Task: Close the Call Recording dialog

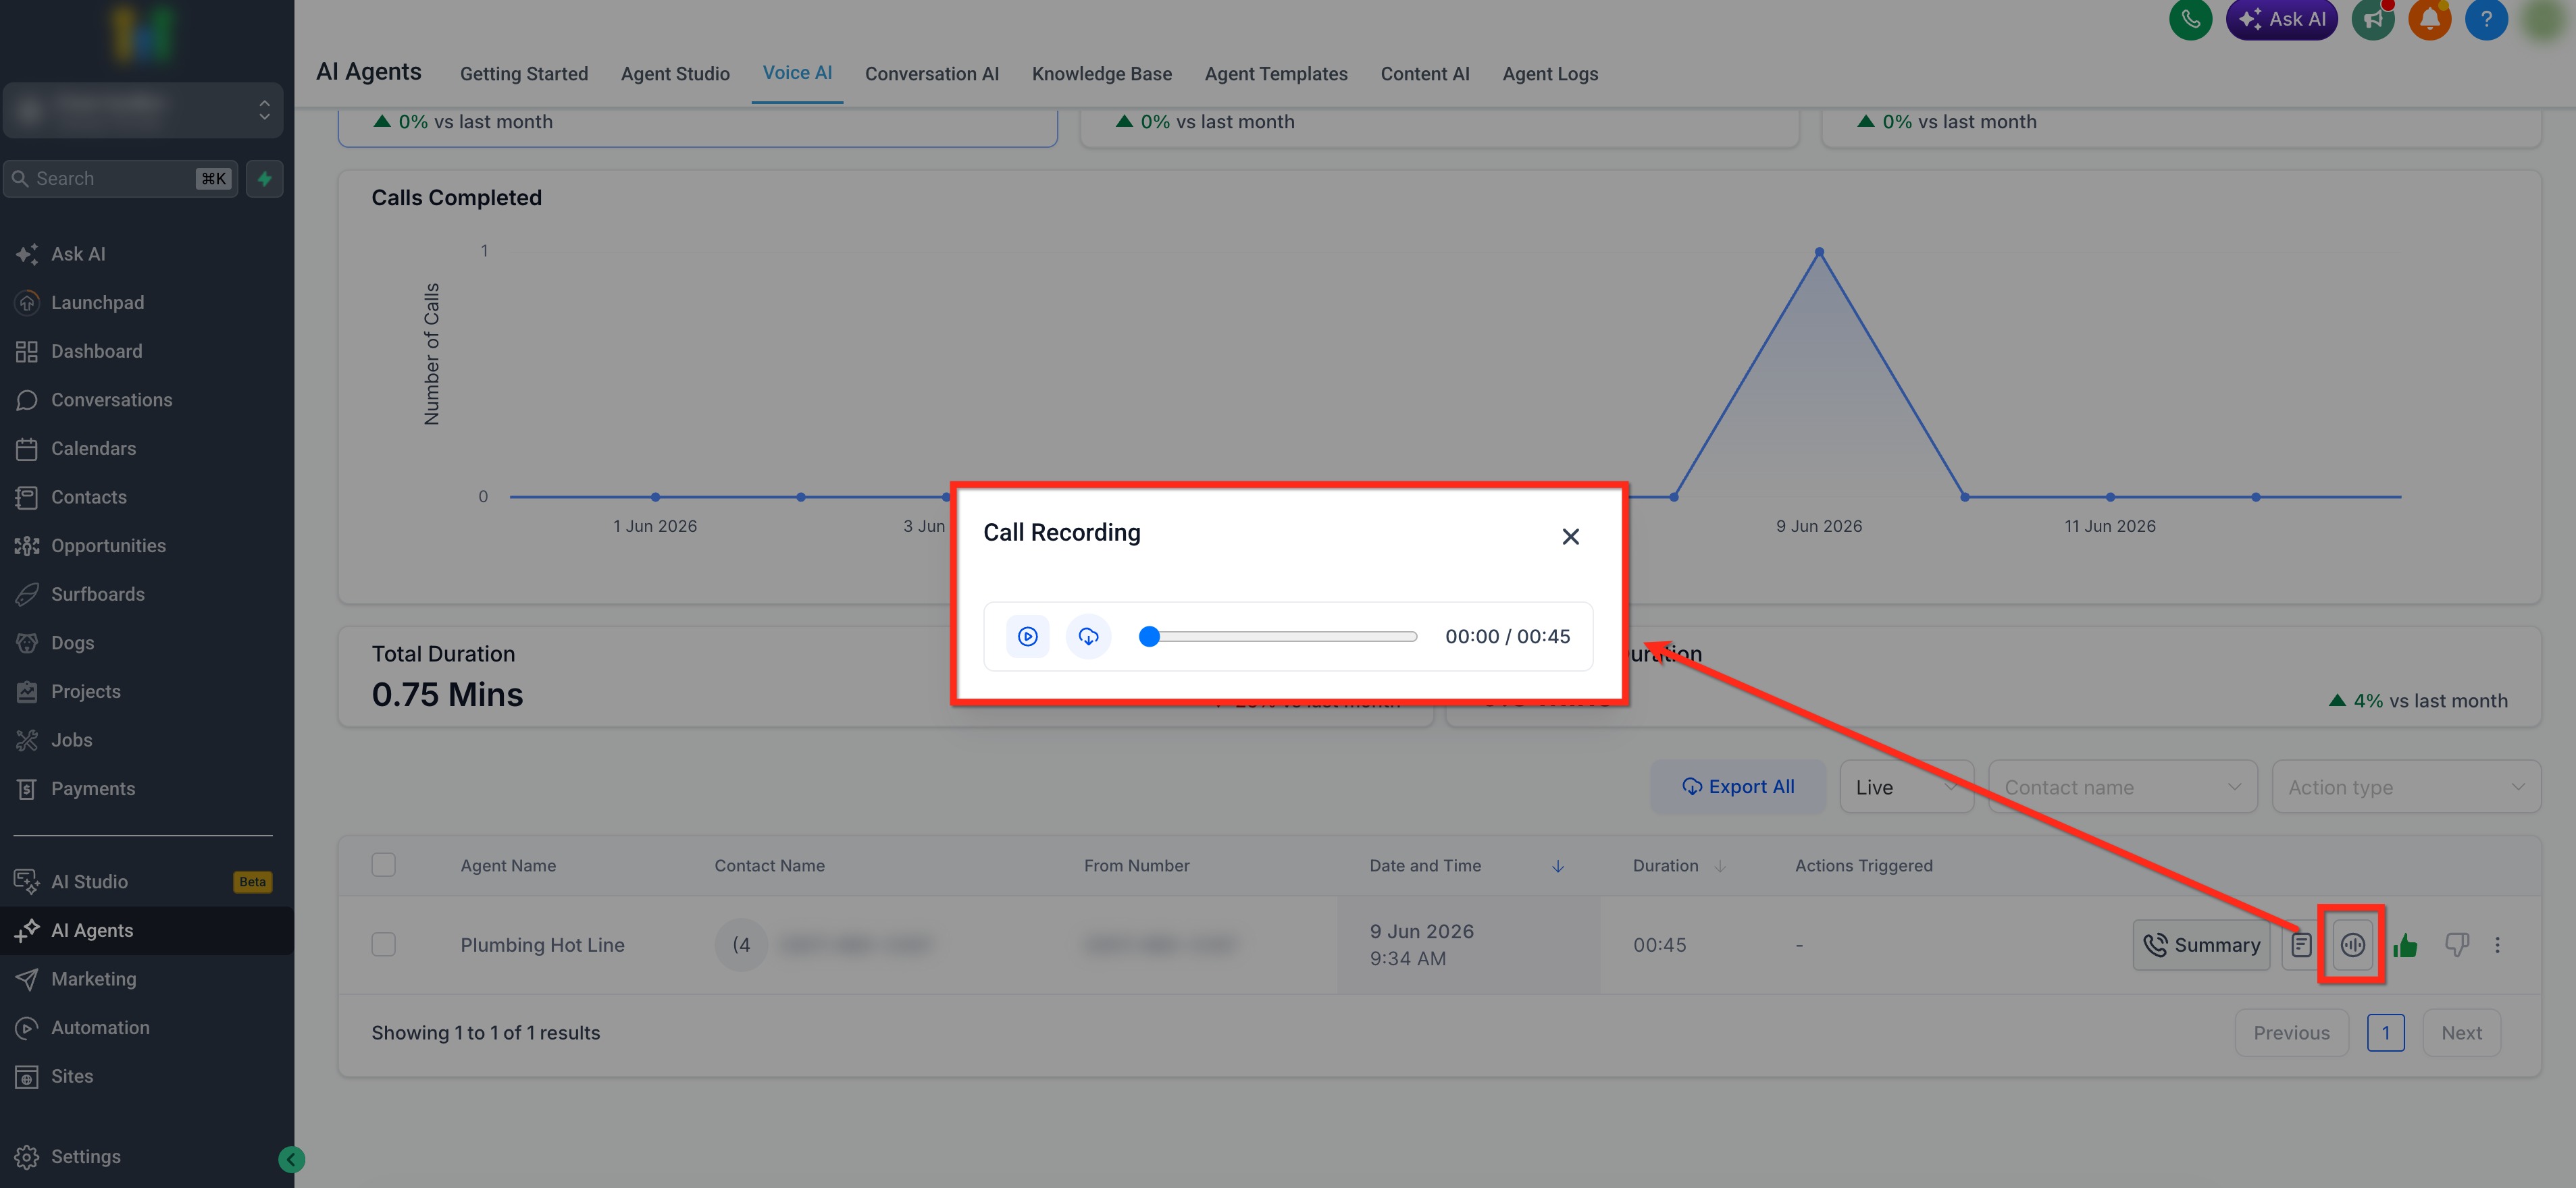Action: point(1570,537)
